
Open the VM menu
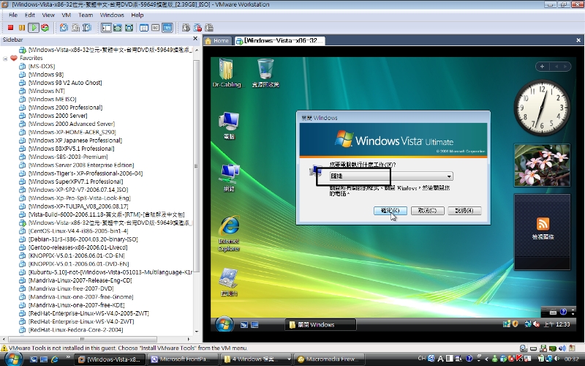pyautogui.click(x=67, y=15)
